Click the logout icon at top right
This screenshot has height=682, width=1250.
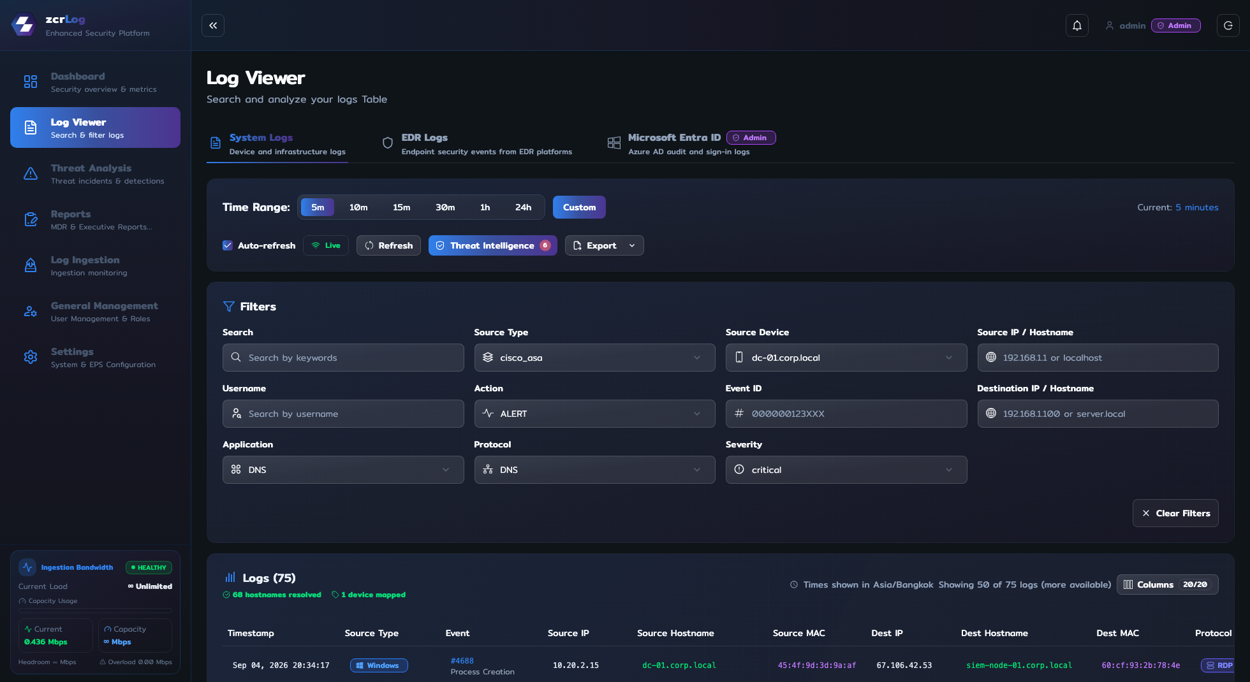click(x=1228, y=25)
